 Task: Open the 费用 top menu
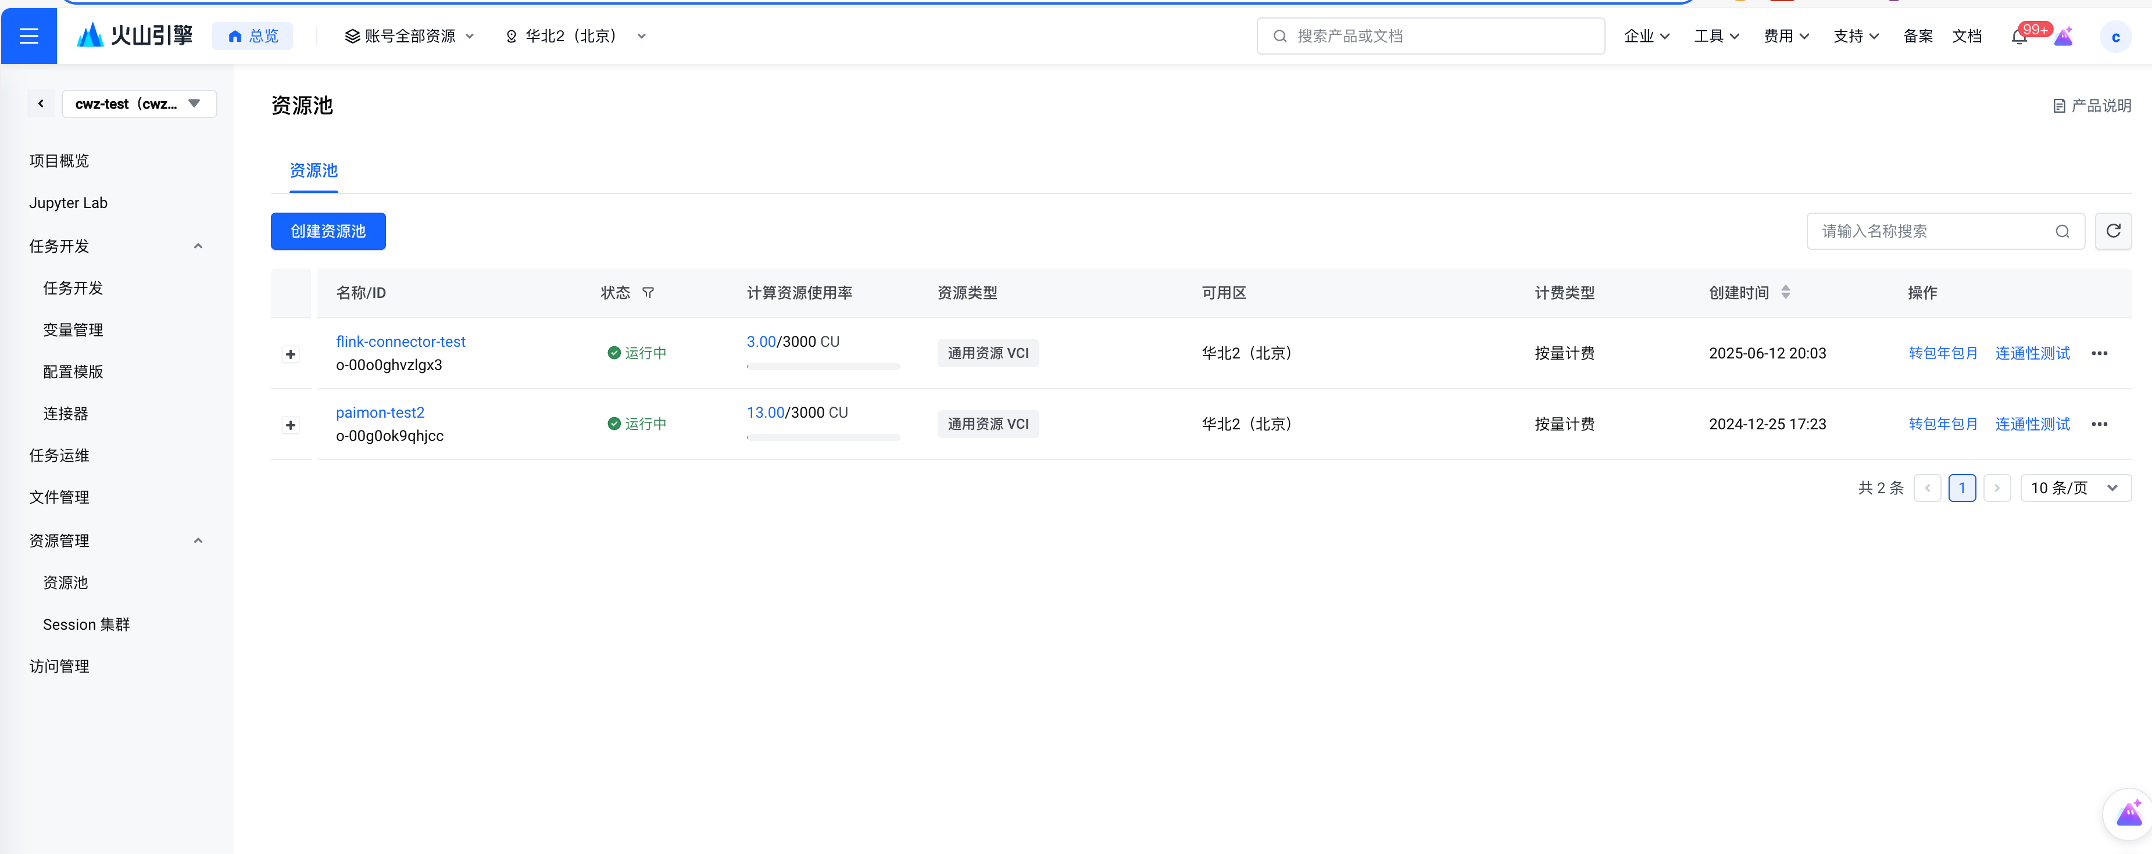pos(1785,36)
